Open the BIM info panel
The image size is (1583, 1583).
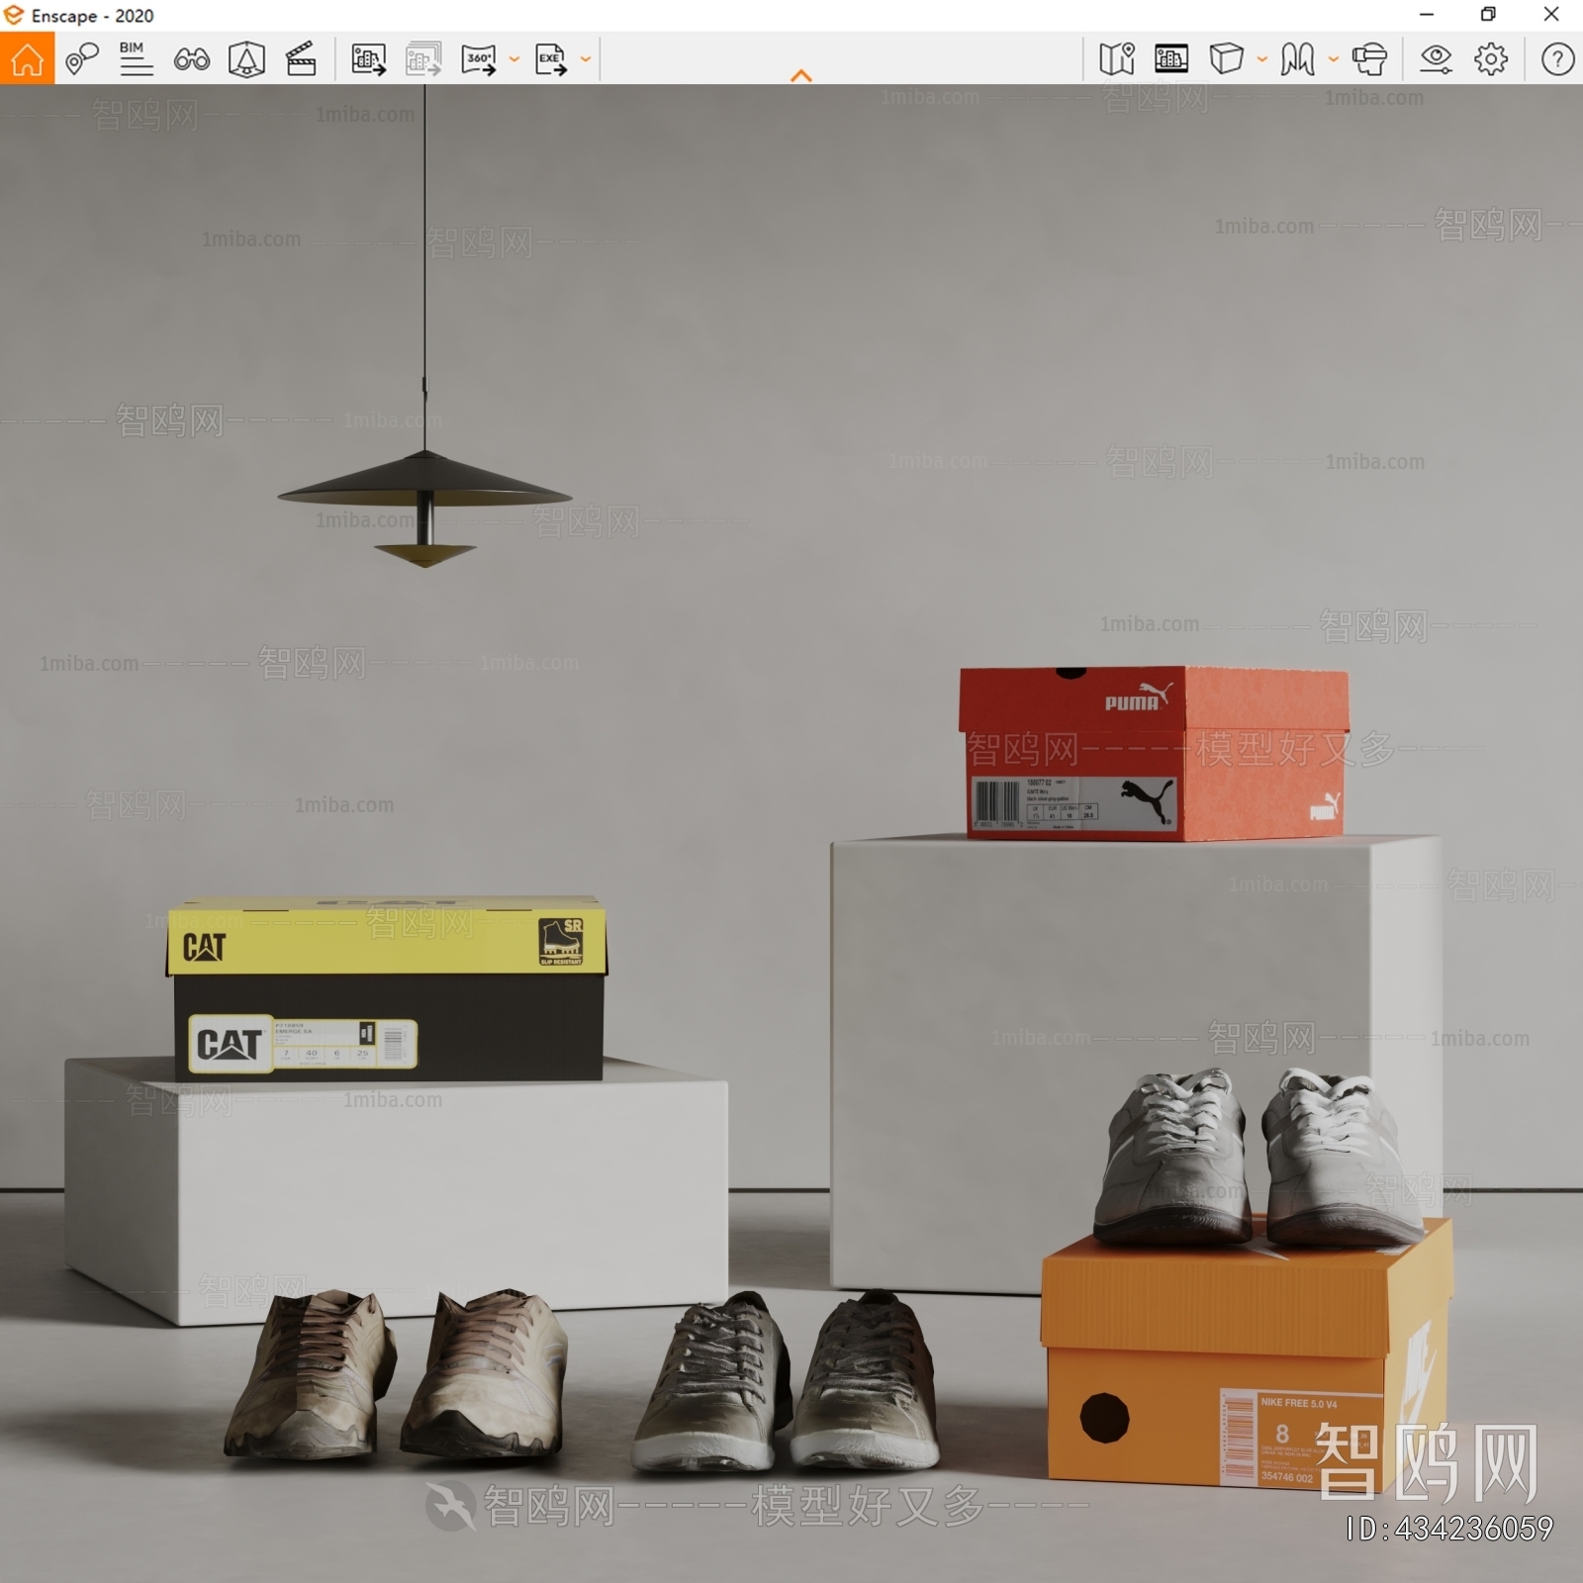point(136,59)
